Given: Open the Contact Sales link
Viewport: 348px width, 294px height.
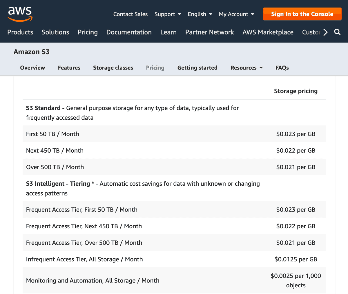Looking at the screenshot, I should point(130,14).
